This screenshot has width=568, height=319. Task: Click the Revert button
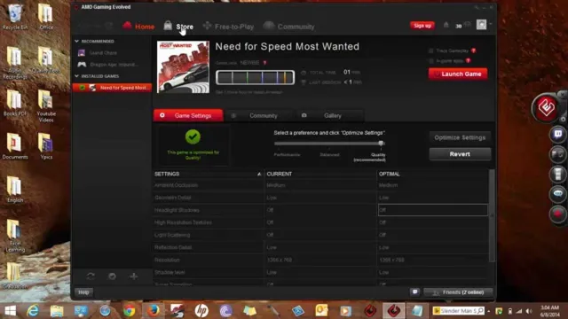pos(460,154)
